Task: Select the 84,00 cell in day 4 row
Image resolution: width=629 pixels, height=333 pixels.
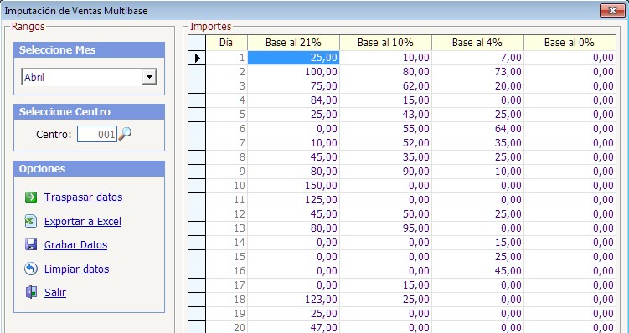Action: click(293, 100)
